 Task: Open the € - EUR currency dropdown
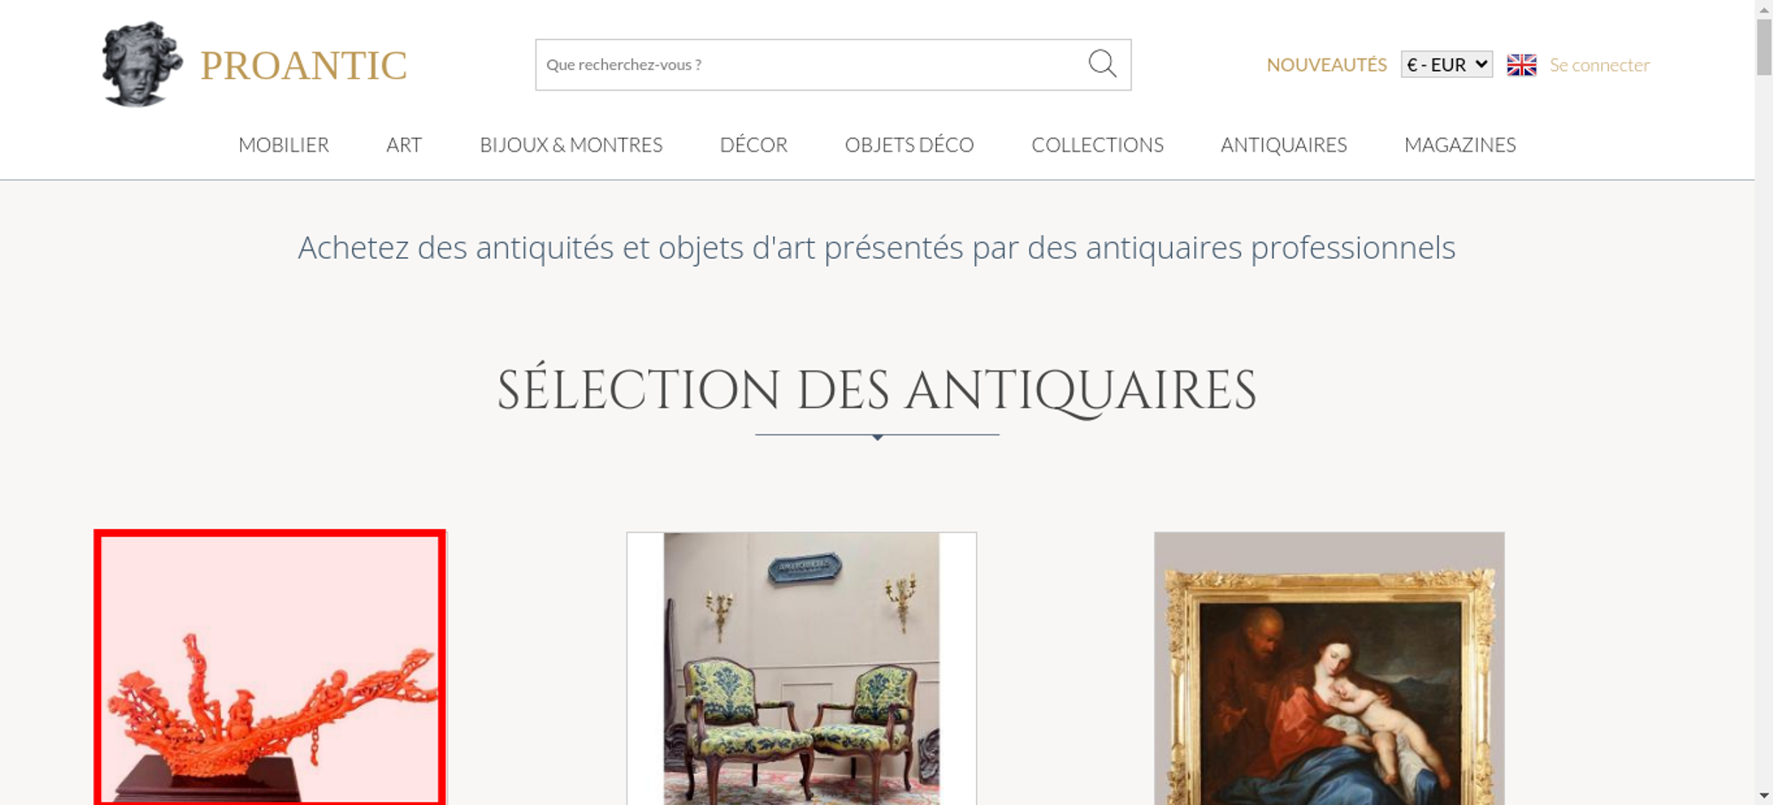tap(1447, 65)
